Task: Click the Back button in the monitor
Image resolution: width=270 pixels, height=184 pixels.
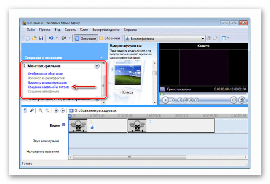Action: 180,100
